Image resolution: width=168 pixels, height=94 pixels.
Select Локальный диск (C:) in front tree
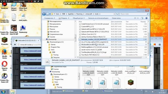point(57,42)
